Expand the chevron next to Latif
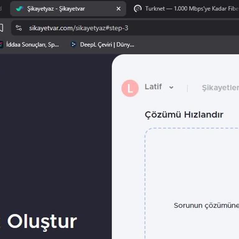Image resolution: width=239 pixels, height=239 pixels. (x=171, y=87)
